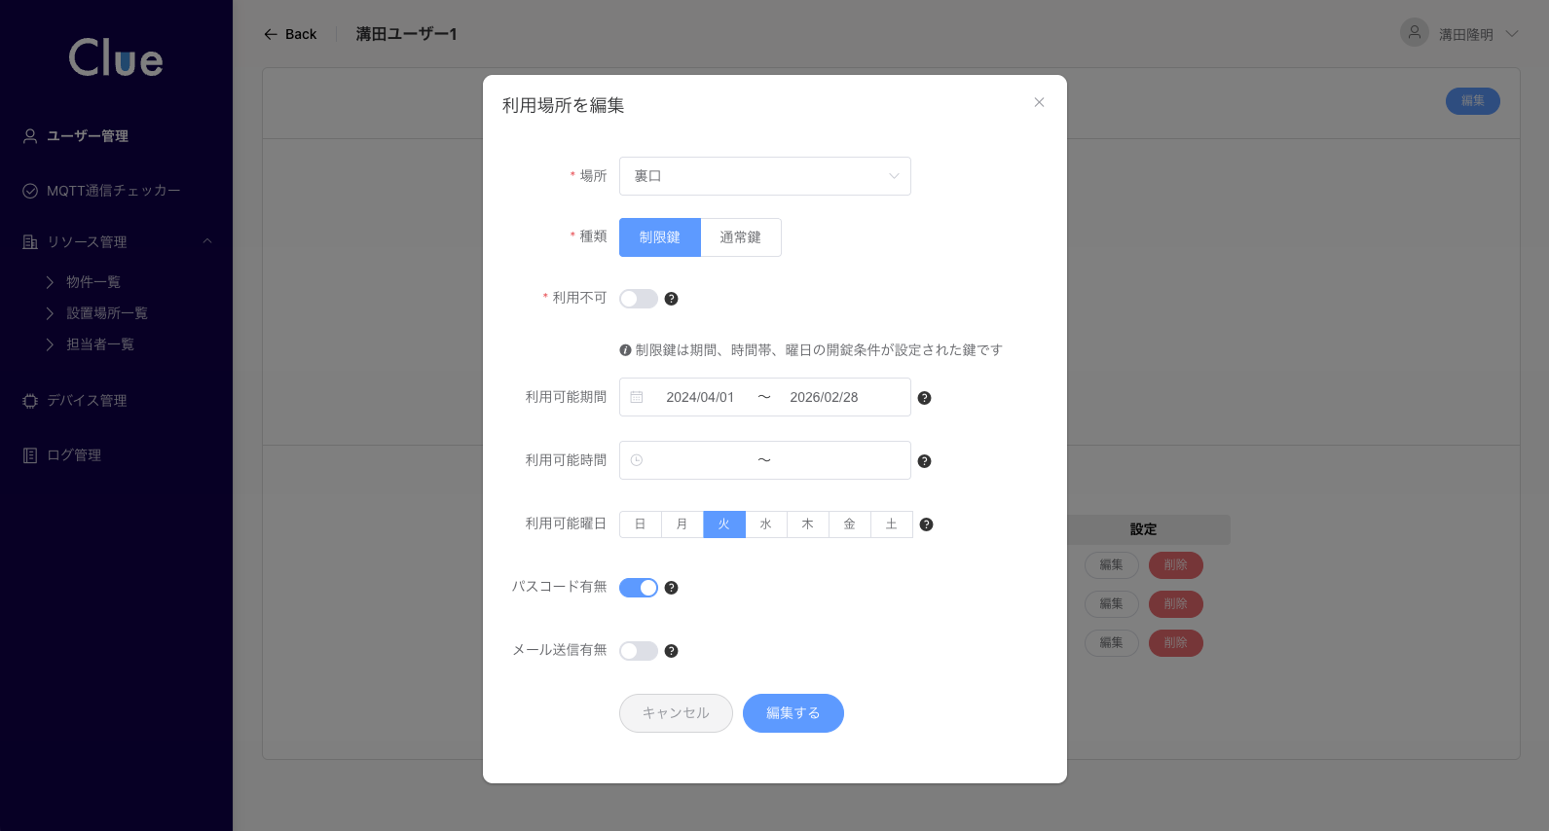Select the 通常鍵 key type
The image size is (1549, 831).
pos(740,237)
